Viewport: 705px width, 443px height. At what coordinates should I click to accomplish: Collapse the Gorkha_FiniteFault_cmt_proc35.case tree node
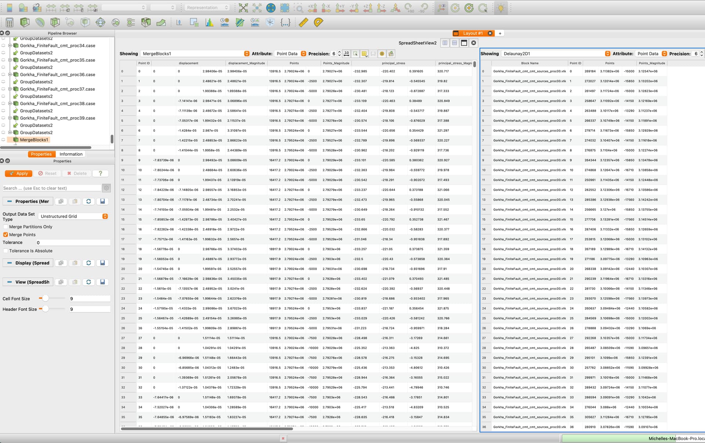pos(10,60)
